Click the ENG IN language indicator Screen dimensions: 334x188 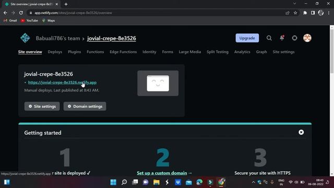click(281, 182)
